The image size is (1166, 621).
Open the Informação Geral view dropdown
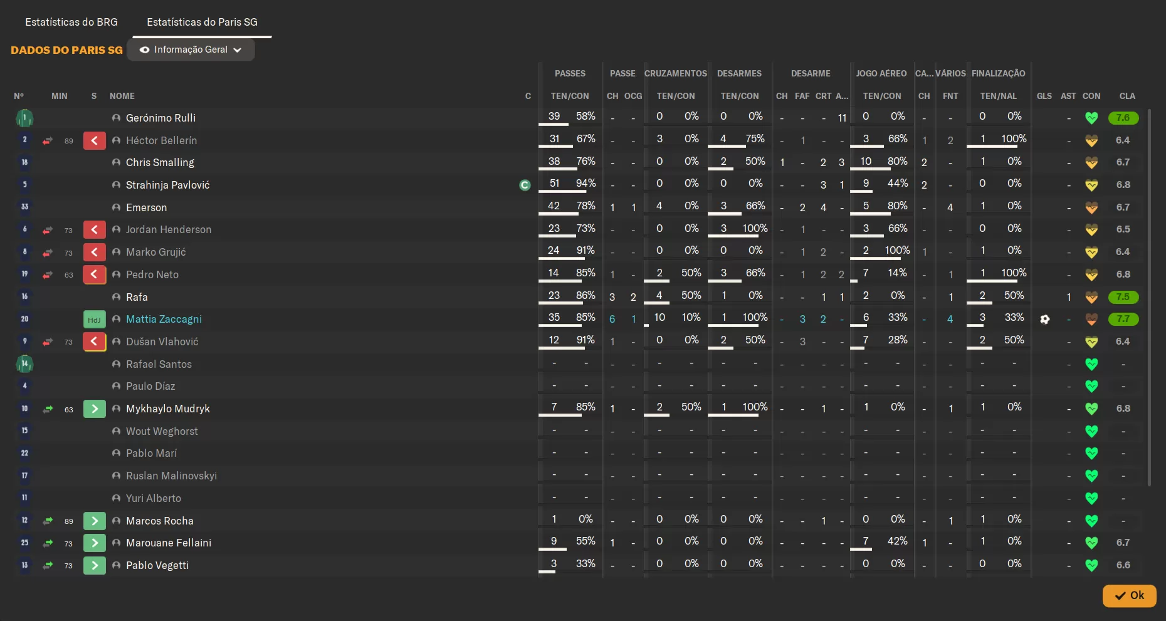pos(191,50)
